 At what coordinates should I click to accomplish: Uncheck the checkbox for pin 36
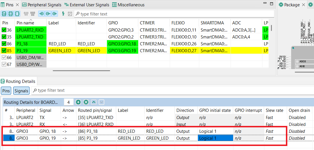coord(4,30)
